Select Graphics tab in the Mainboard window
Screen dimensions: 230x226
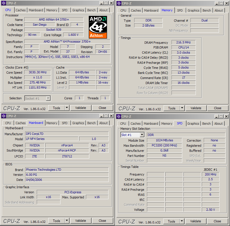point(78,123)
